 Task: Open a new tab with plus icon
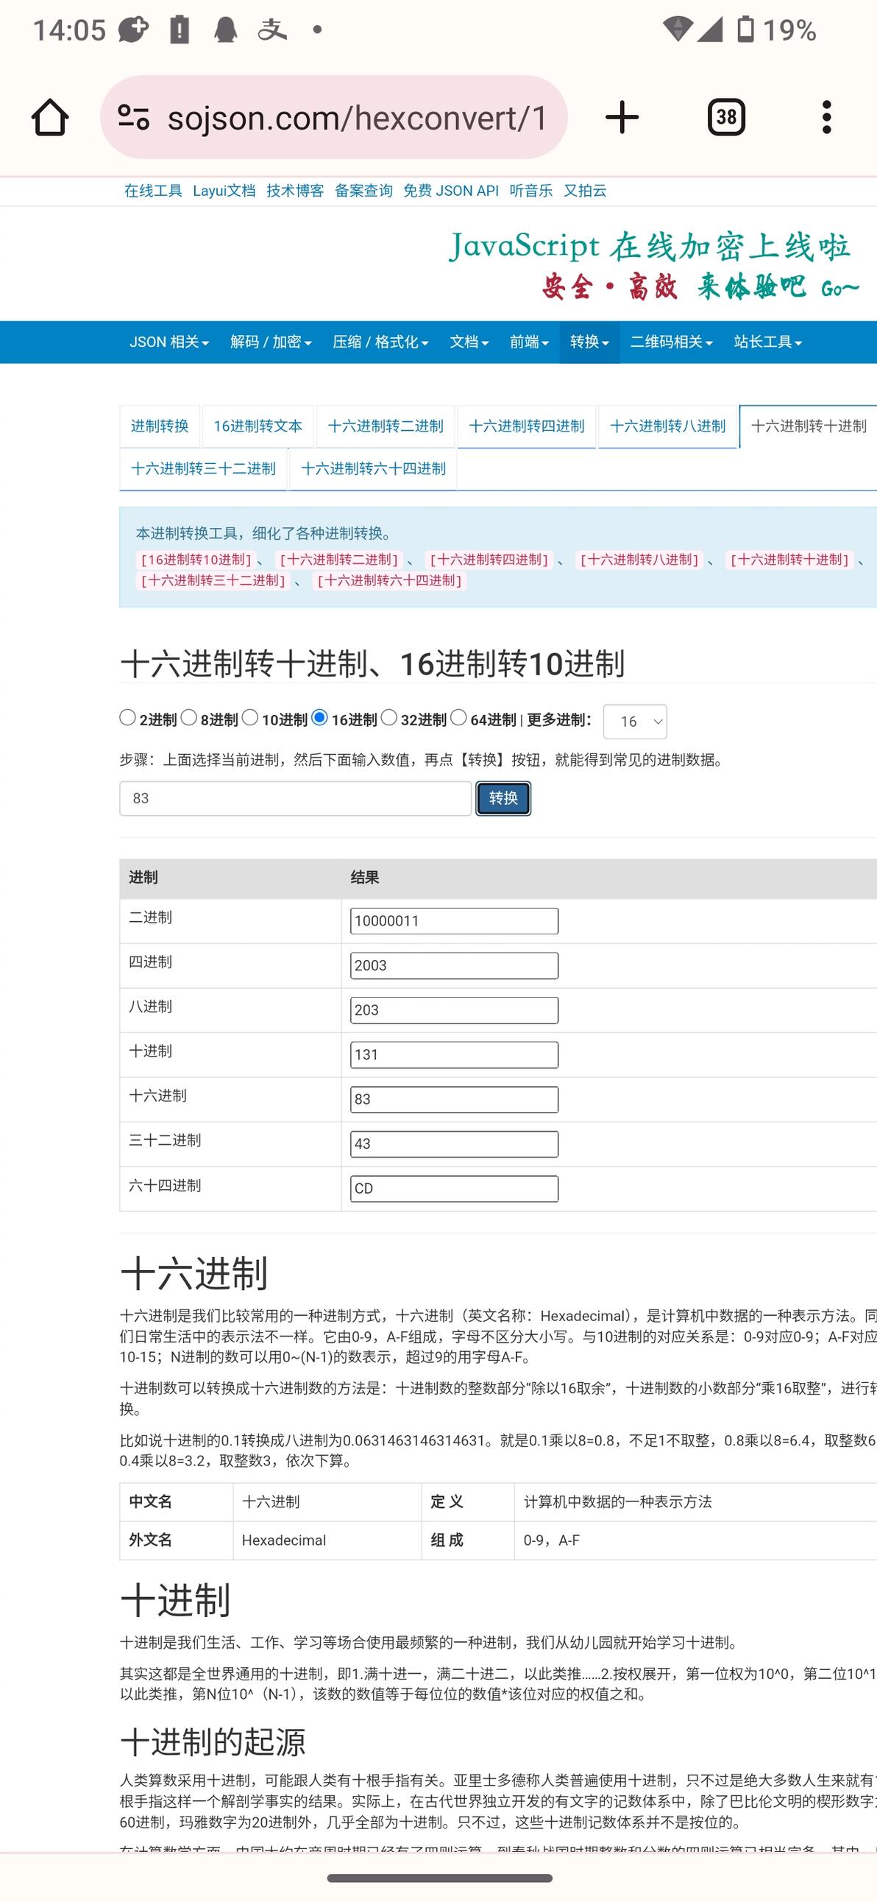622,117
